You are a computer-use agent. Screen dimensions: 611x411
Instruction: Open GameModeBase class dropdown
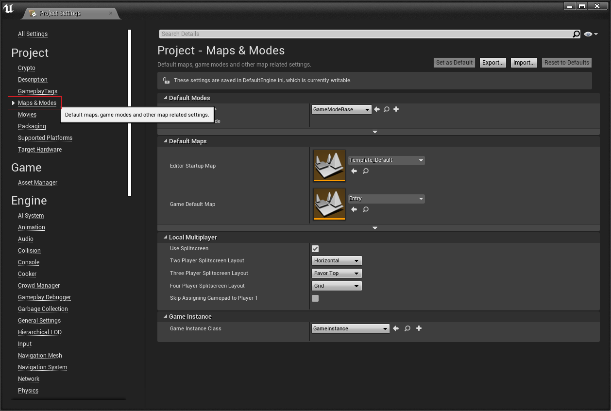(341, 110)
